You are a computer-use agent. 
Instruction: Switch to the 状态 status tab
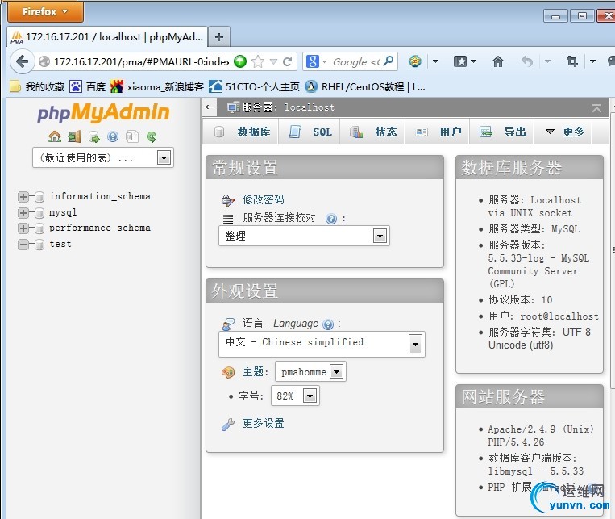[373, 132]
